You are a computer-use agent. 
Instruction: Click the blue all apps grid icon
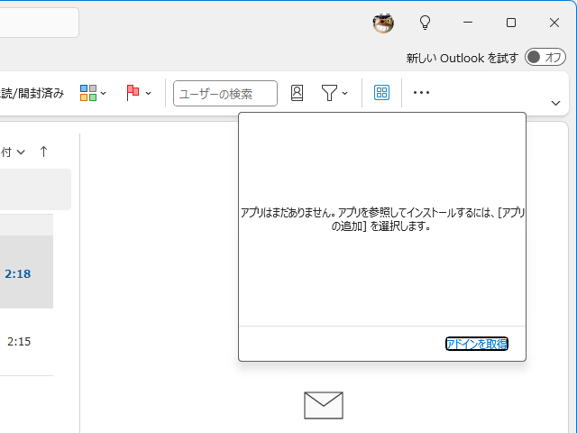coord(381,92)
